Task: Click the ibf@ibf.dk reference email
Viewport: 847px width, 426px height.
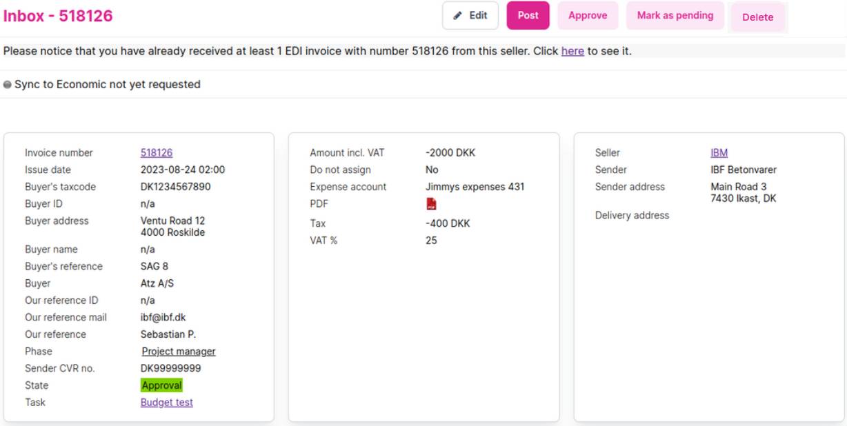Action: click(163, 317)
